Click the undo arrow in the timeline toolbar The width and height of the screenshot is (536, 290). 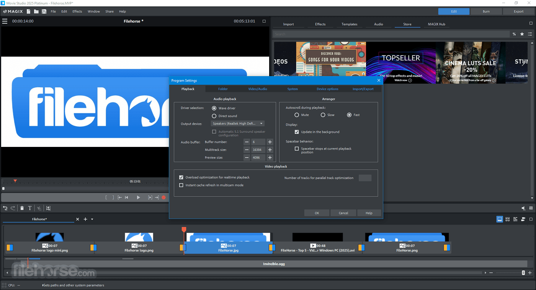click(x=5, y=208)
